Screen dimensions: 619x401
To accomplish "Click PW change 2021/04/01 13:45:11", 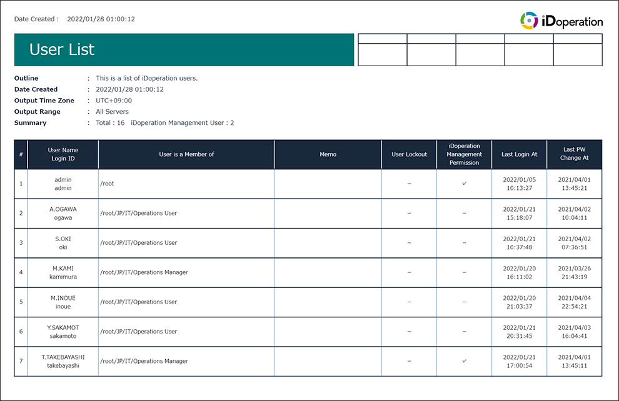I will 575,361.
